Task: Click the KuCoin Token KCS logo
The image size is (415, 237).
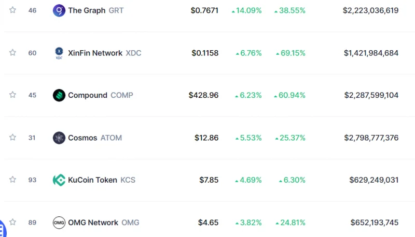Action: (x=59, y=180)
